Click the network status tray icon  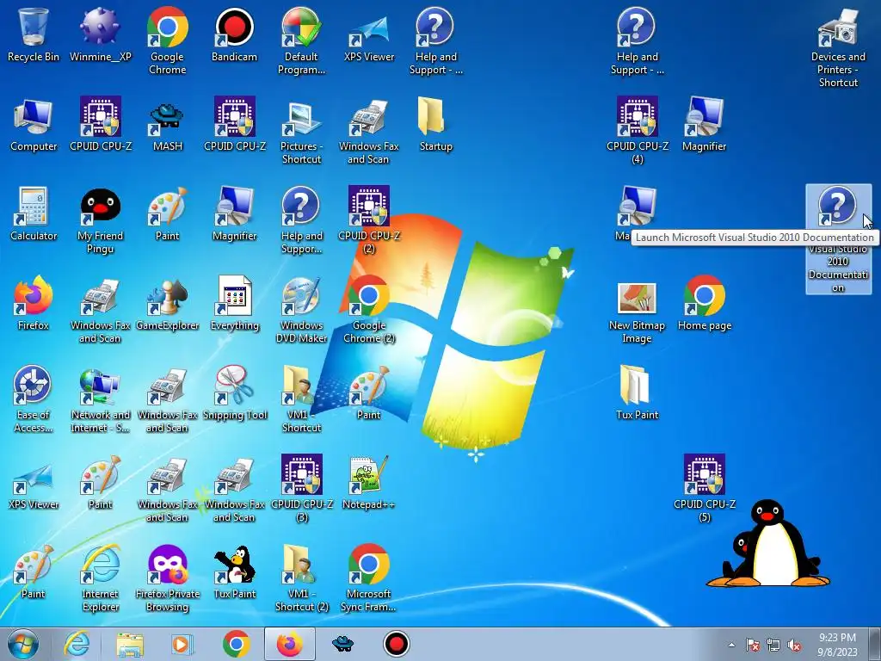pos(773,645)
